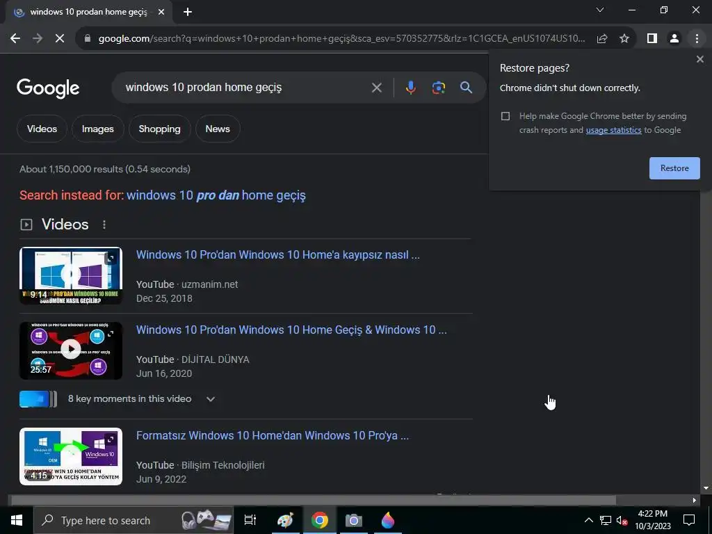This screenshot has width=712, height=534.
Task: Expand the 8 key moments chevron
Action: click(x=210, y=399)
